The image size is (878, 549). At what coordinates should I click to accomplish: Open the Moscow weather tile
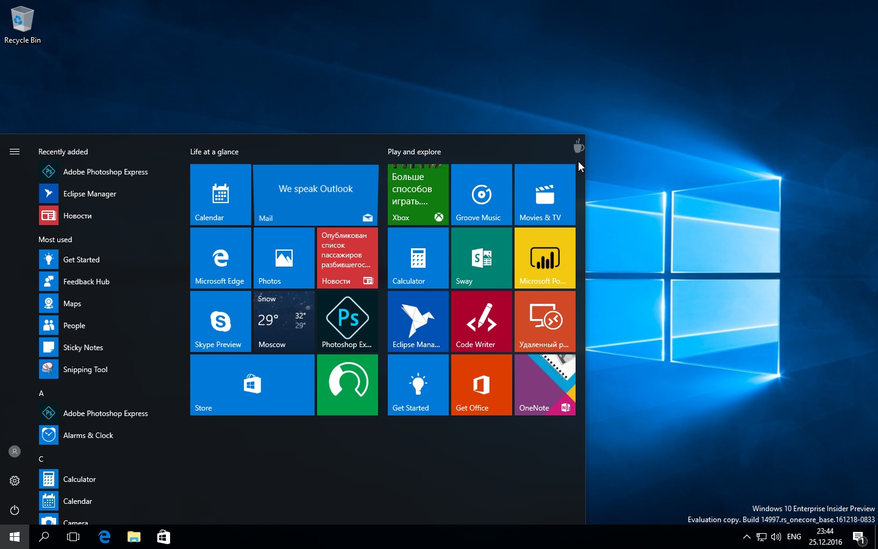click(284, 321)
